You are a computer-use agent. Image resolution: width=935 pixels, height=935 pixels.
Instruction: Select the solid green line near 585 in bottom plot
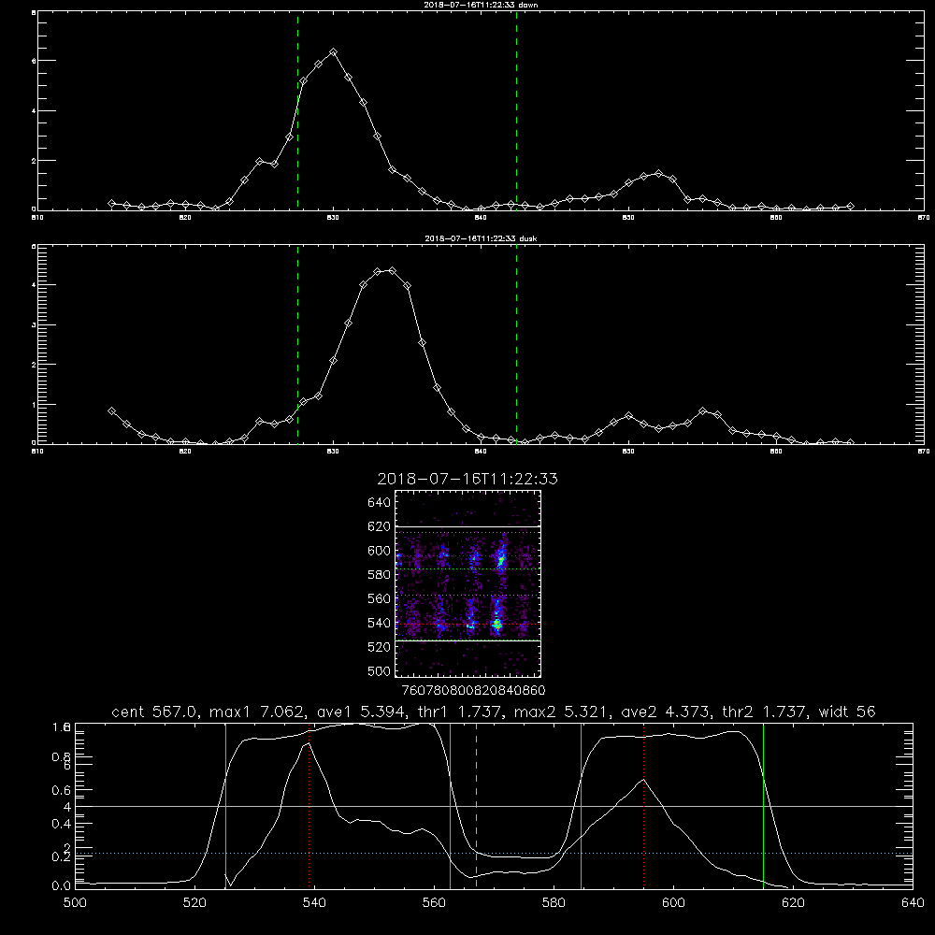coord(582,806)
